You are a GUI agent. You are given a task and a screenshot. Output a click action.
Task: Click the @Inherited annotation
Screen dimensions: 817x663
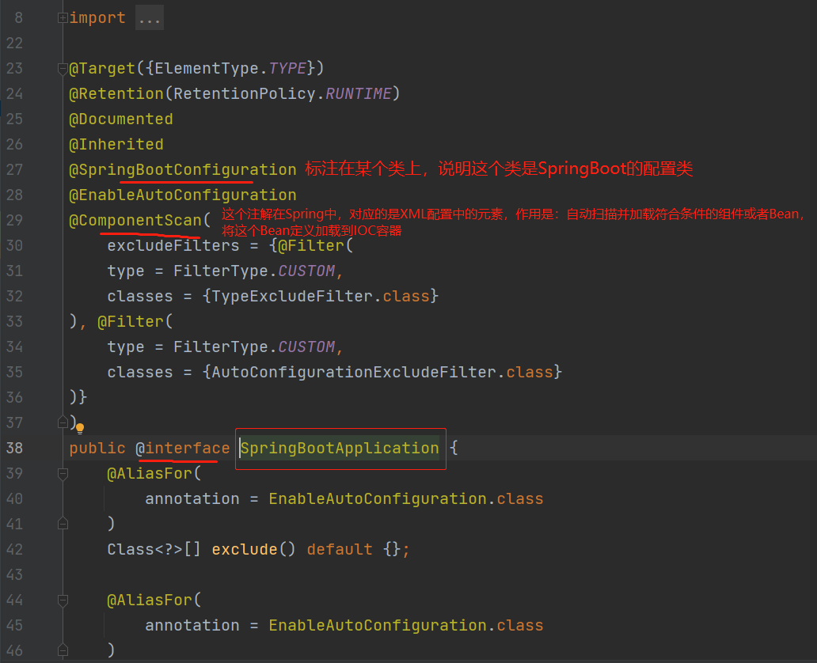[116, 145]
